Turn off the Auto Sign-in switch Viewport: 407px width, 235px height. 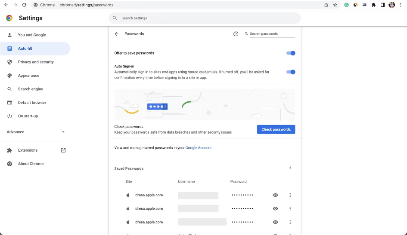[x=291, y=72]
